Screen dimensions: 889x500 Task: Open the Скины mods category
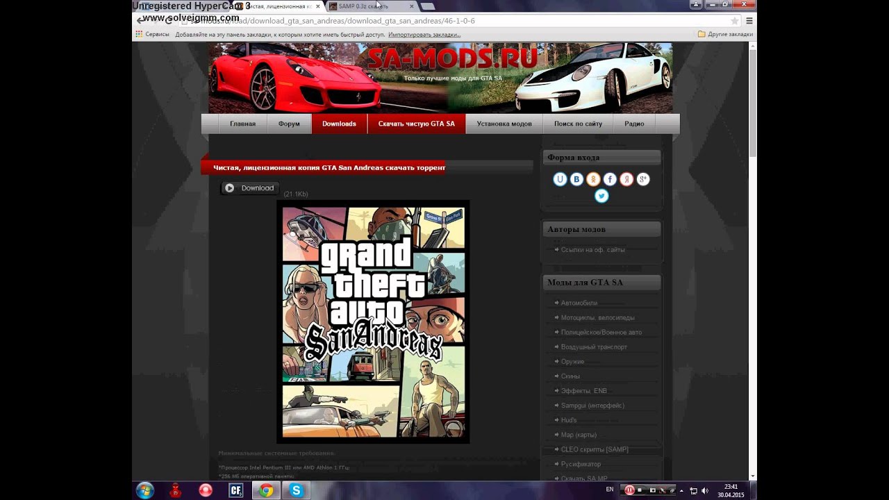click(570, 376)
